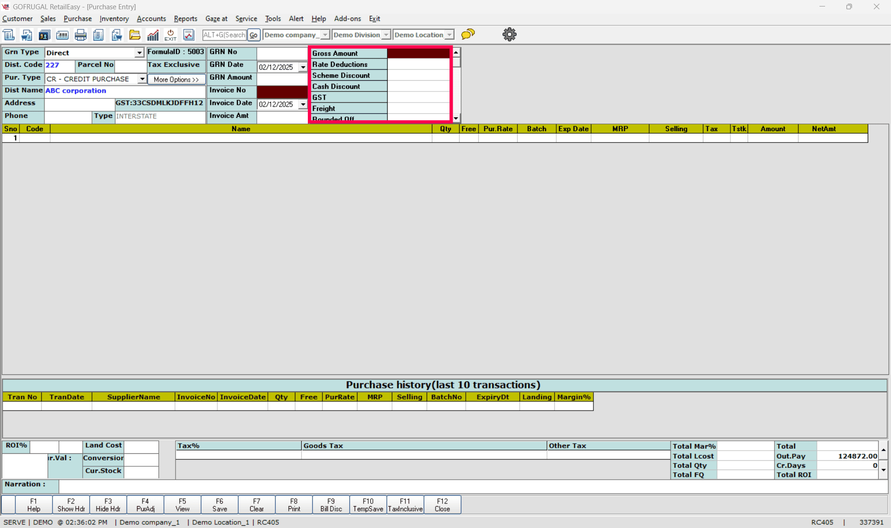Open the Service menu

coord(246,19)
